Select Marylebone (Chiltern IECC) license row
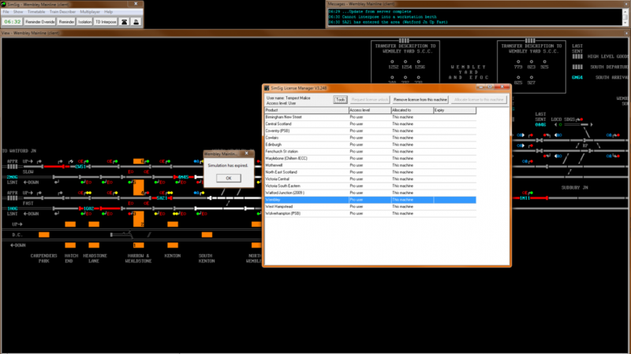The image size is (631, 354). (370, 159)
